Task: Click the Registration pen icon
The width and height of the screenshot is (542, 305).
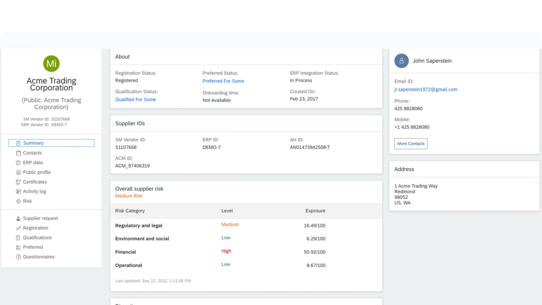Action: point(18,228)
